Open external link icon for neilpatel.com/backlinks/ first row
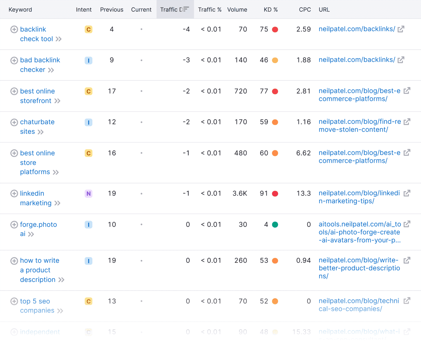The width and height of the screenshot is (421, 345). click(401, 29)
